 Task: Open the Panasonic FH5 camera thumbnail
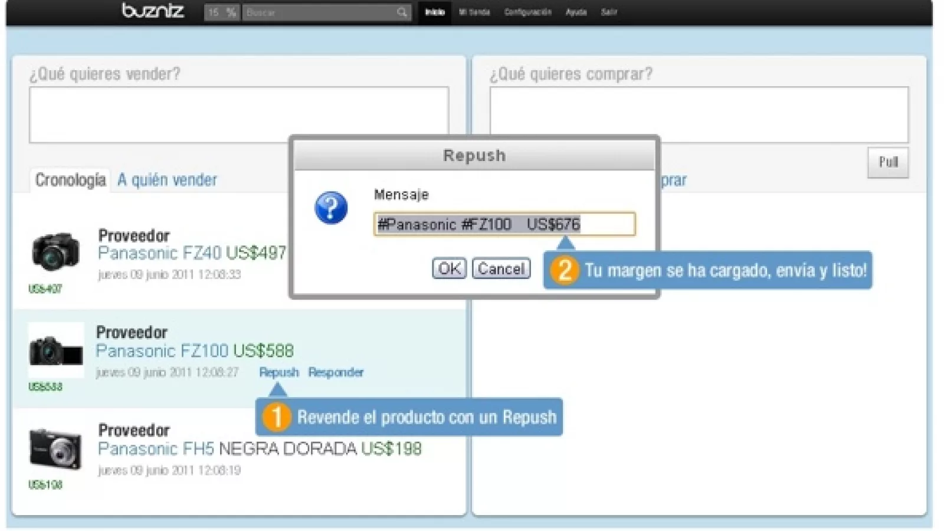pyautogui.click(x=55, y=448)
